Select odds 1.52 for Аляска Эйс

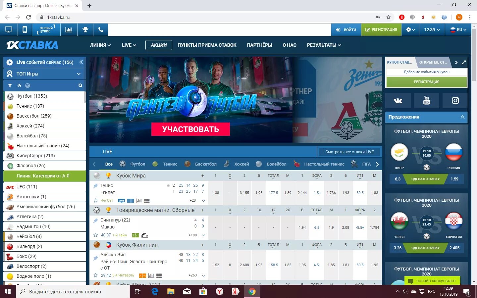215,265
